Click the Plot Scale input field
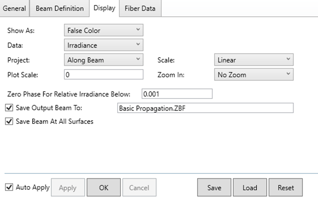The width and height of the screenshot is (318, 197). [x=103, y=74]
